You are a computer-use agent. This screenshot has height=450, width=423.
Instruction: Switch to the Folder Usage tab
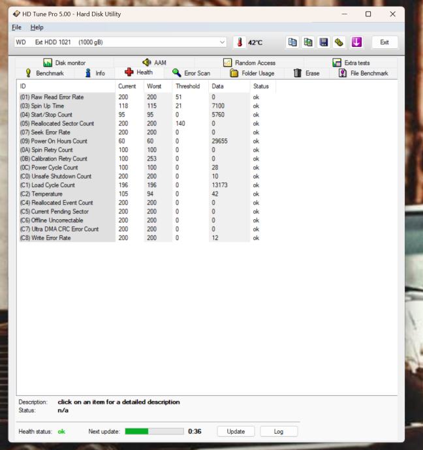click(252, 73)
